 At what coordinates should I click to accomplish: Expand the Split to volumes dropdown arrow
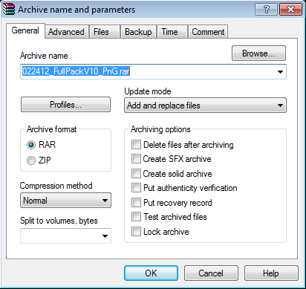pyautogui.click(x=105, y=236)
